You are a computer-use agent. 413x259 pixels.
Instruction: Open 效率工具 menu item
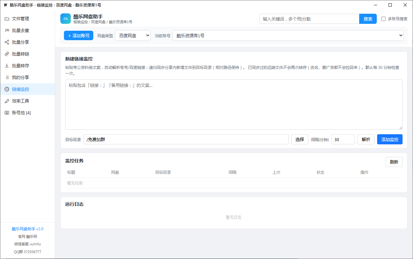[x=27, y=101]
